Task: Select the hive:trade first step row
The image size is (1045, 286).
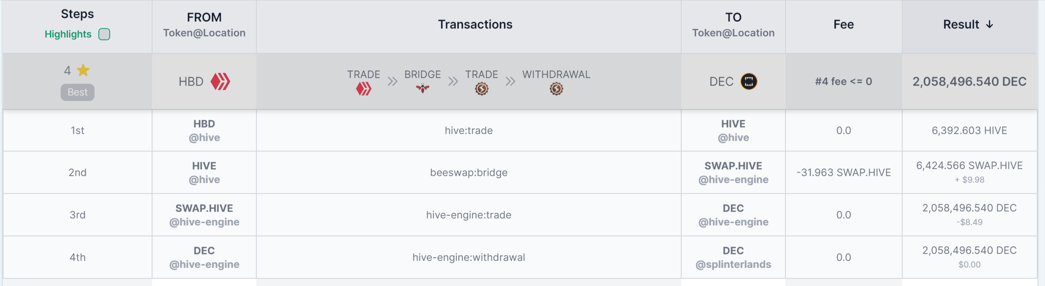Action: (520, 131)
